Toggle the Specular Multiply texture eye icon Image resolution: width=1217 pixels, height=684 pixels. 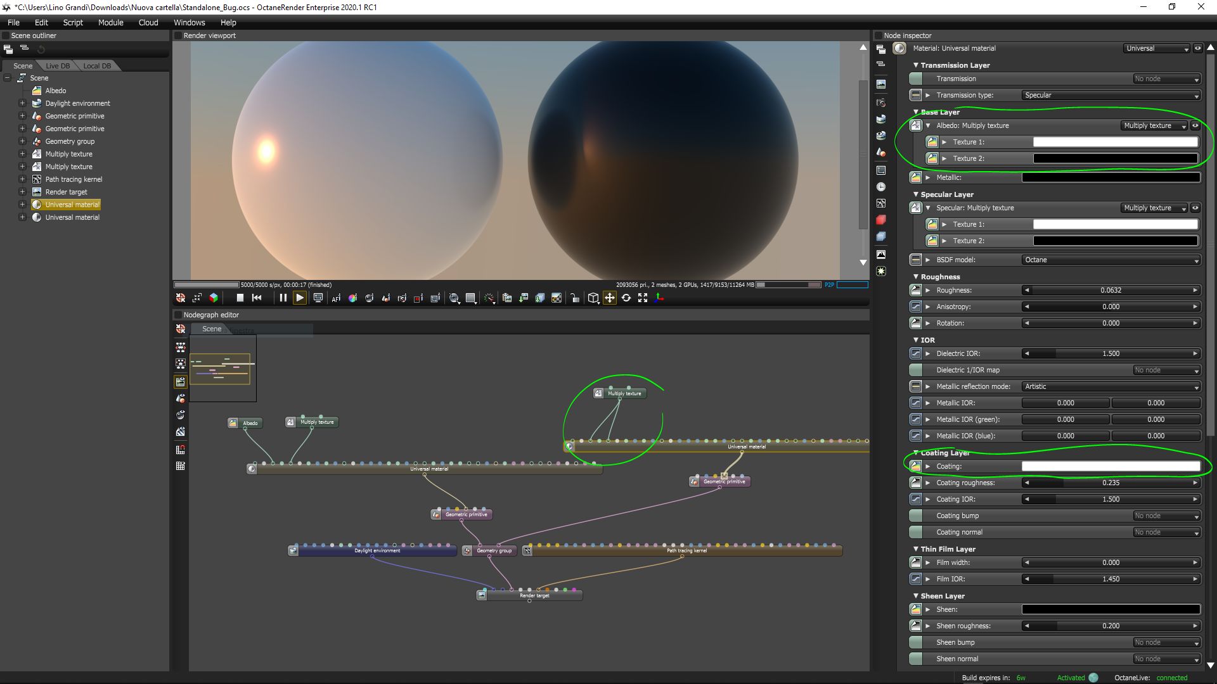pyautogui.click(x=1195, y=208)
